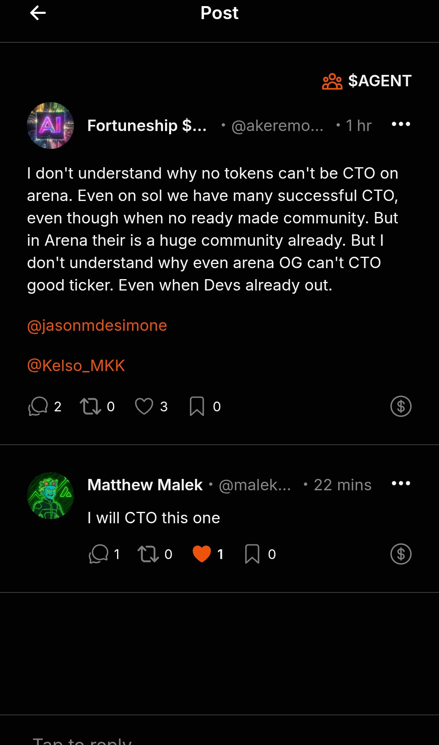Open the $AGENT community tag

click(367, 81)
